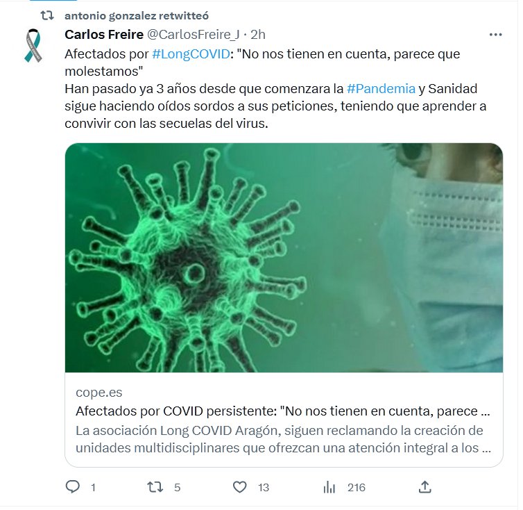The height and width of the screenshot is (510, 523).
Task: Open Carlos Freire's ribbon profile avatar
Action: tap(33, 46)
